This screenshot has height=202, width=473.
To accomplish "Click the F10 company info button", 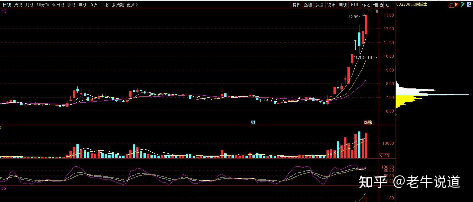I will 354,5.
